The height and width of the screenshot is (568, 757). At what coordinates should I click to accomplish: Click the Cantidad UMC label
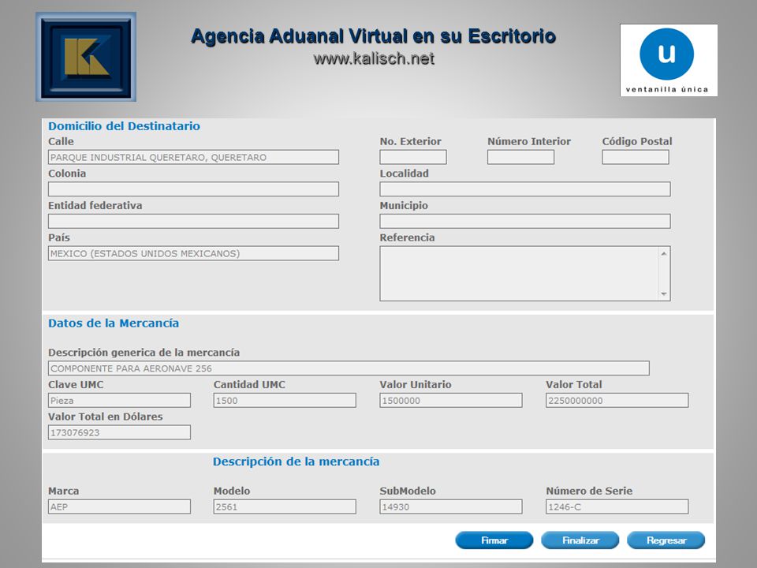249,384
